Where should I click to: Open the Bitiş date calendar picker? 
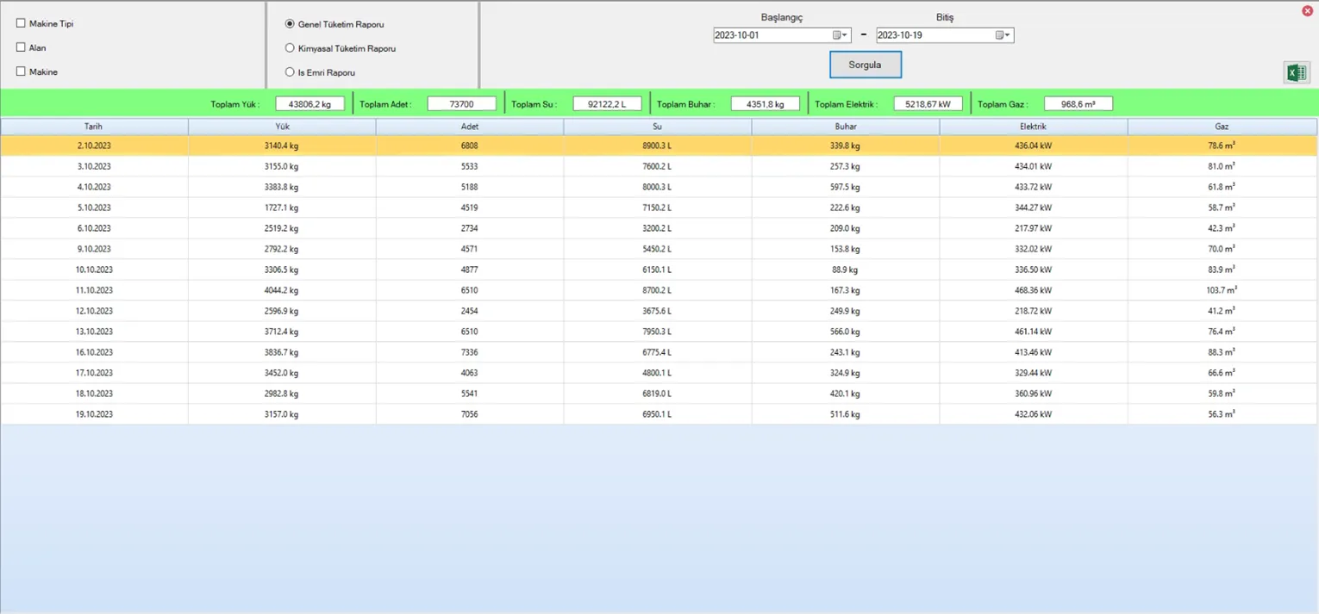(x=1003, y=35)
